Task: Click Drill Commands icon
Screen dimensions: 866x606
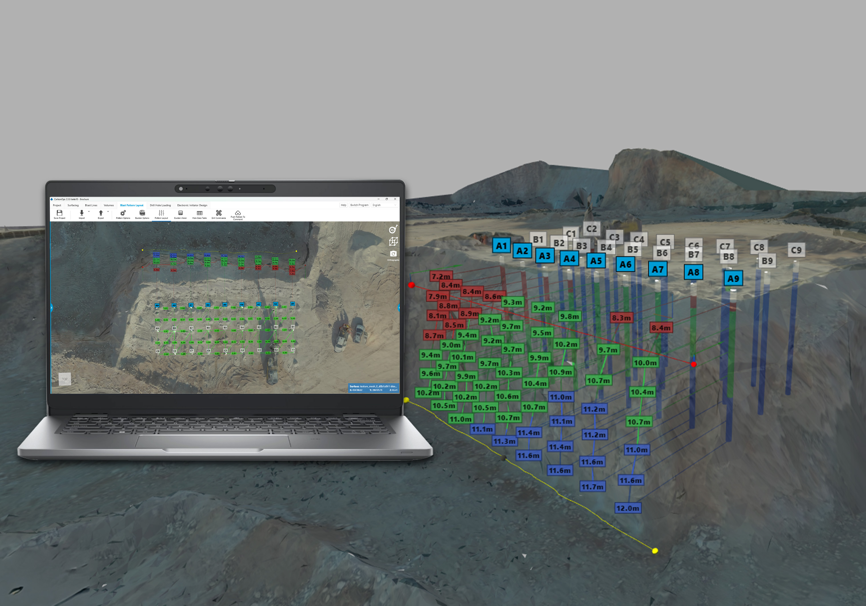Action: click(219, 213)
